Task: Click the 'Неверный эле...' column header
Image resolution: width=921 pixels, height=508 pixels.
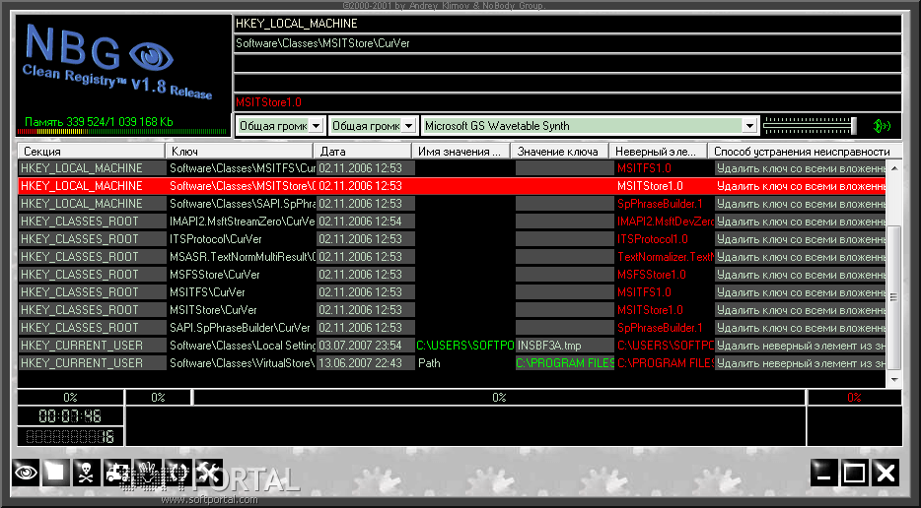Action: [x=658, y=152]
